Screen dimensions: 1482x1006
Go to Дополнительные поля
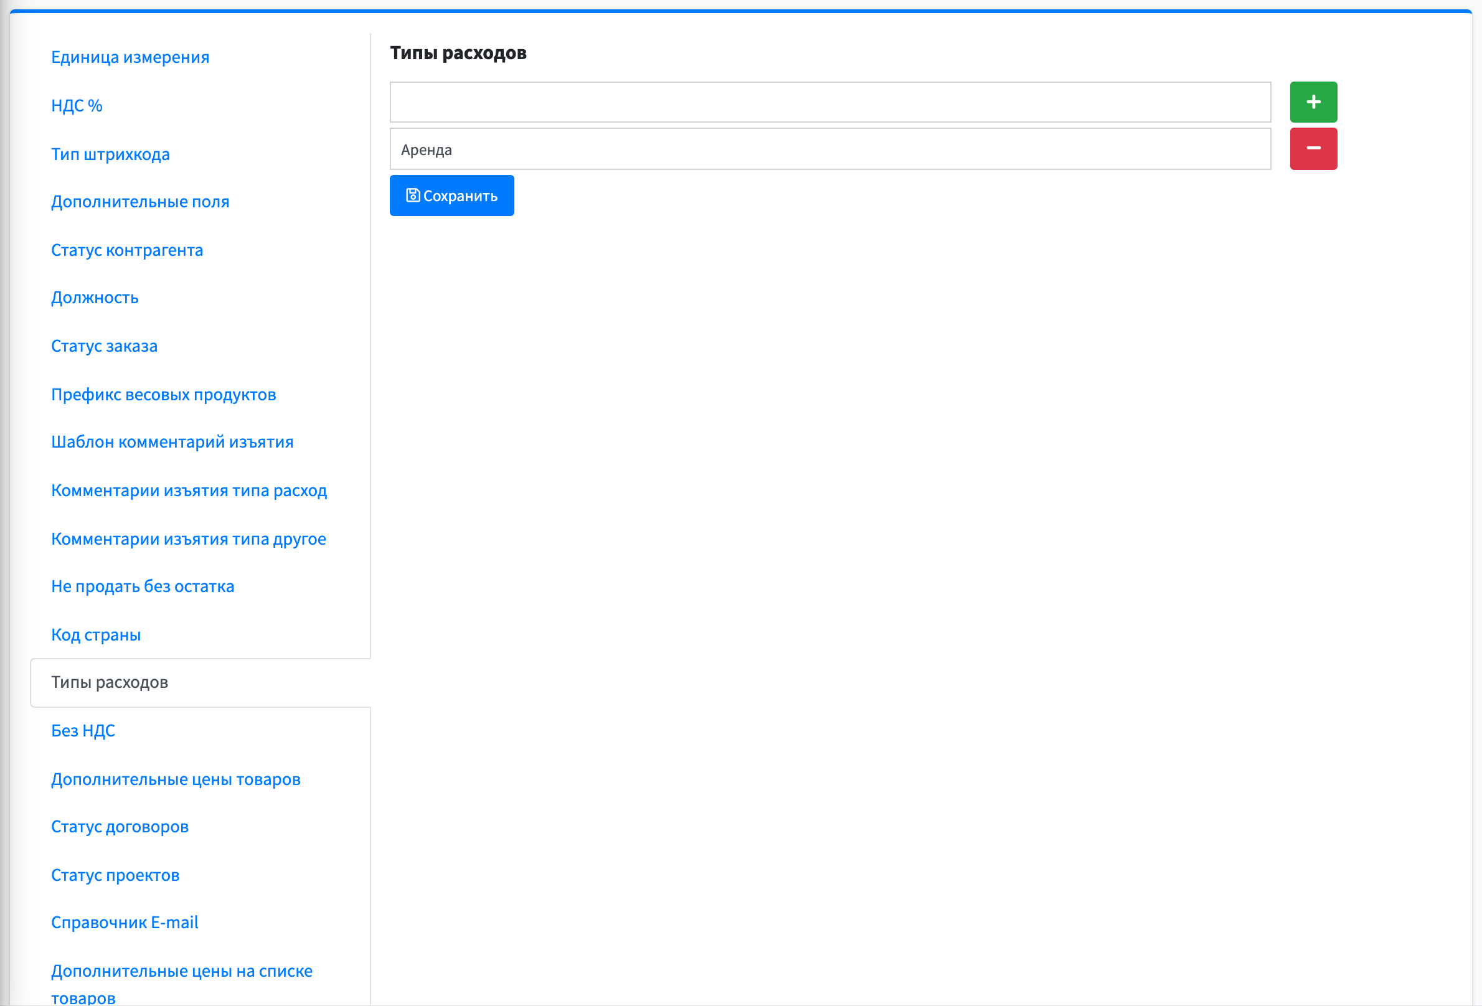(139, 202)
